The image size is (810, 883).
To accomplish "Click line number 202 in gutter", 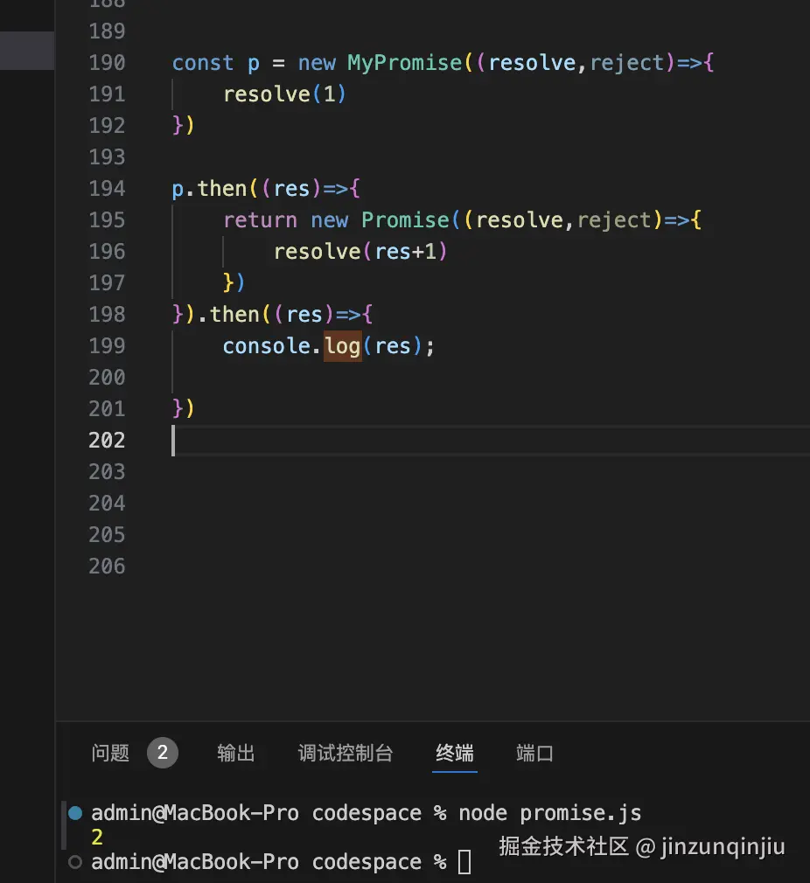I will [x=107, y=440].
